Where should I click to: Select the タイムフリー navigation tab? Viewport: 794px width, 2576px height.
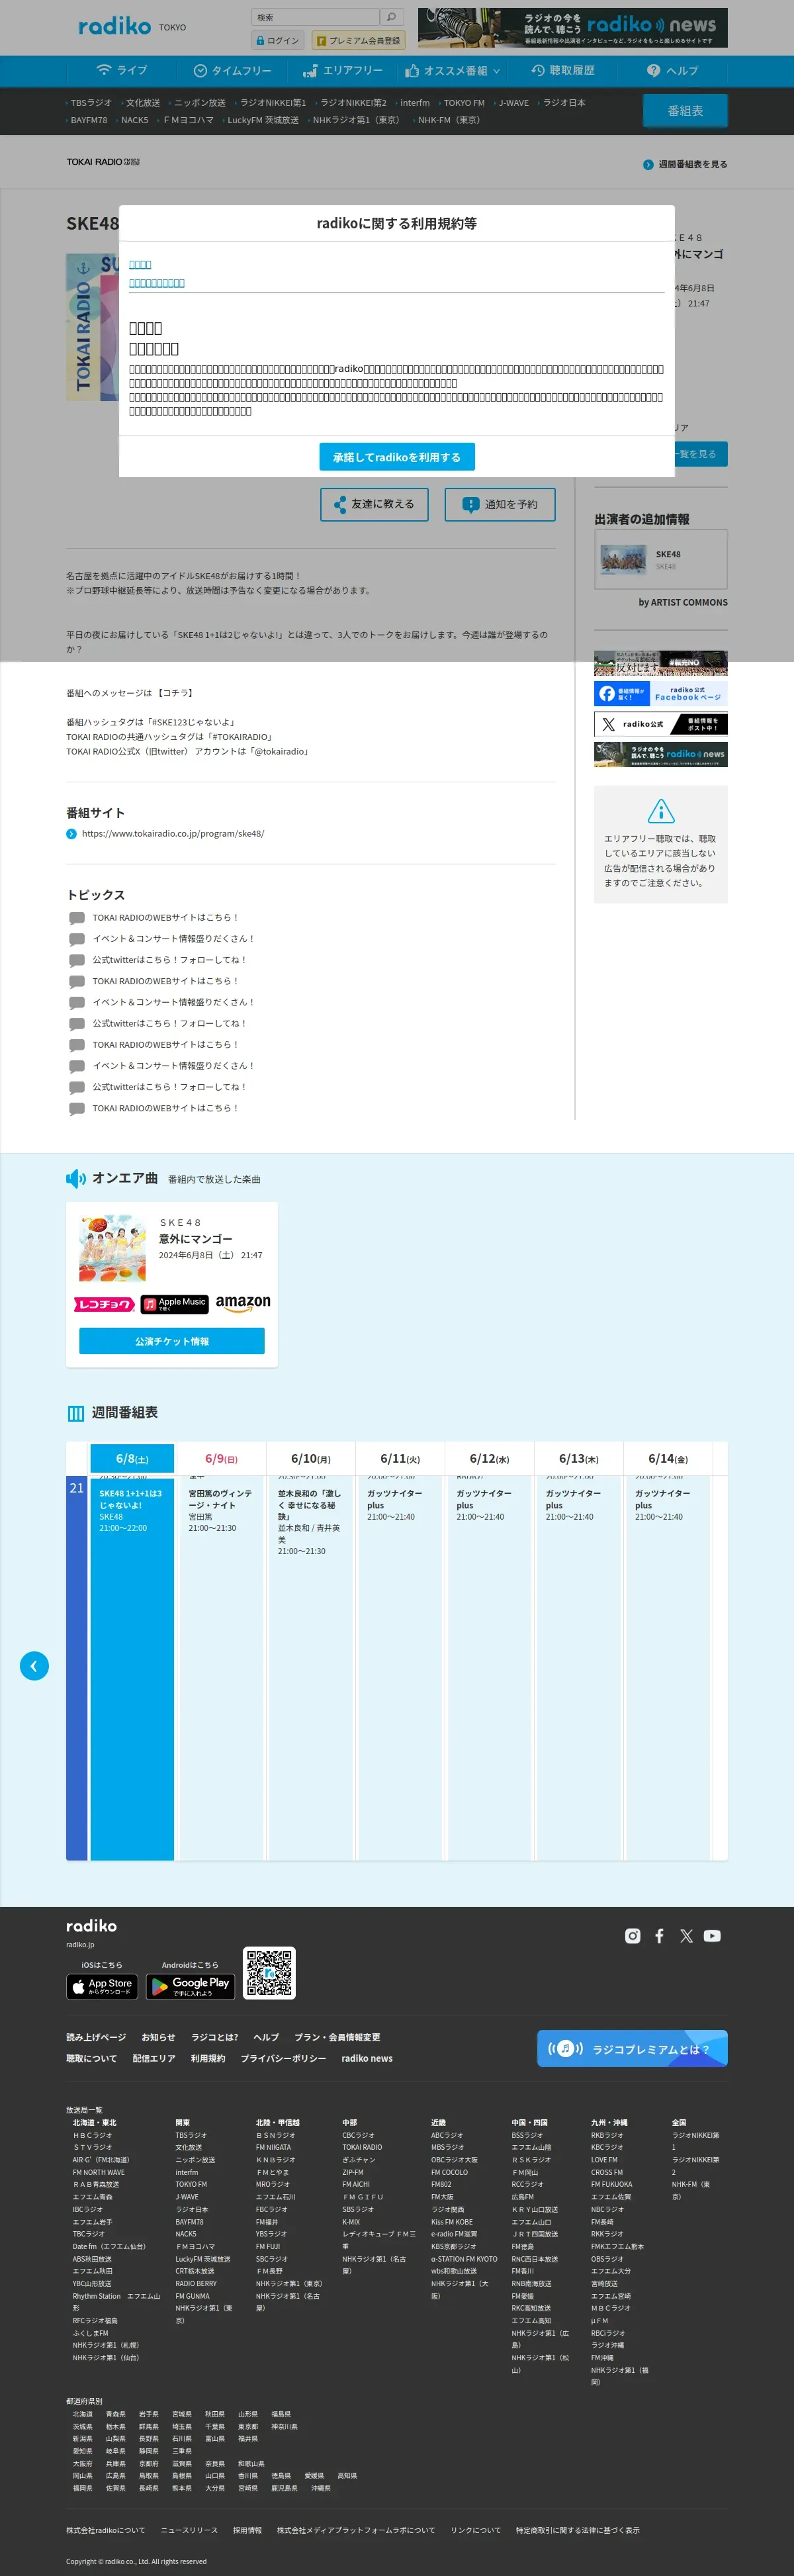pyautogui.click(x=232, y=71)
